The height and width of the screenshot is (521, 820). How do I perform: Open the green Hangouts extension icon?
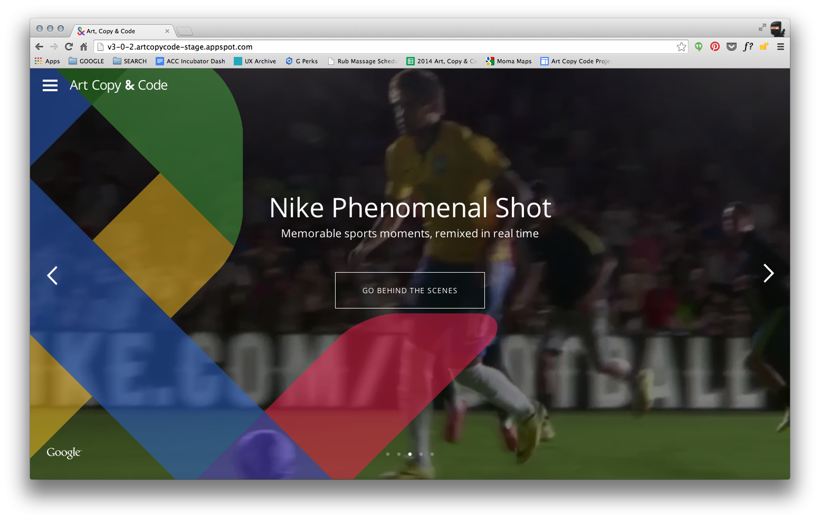(699, 46)
